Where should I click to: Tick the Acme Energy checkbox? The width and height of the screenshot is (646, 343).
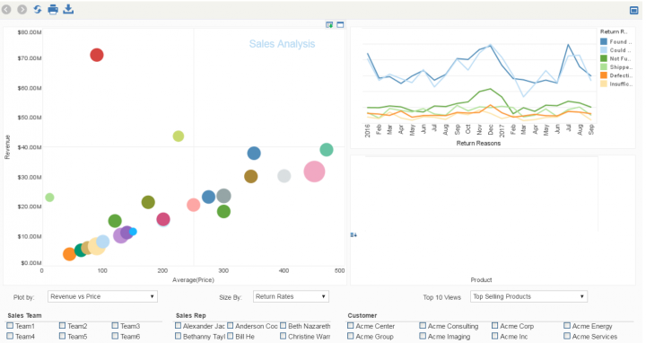[x=567, y=326]
